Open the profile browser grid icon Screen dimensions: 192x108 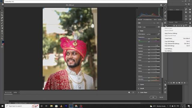tap(159, 27)
